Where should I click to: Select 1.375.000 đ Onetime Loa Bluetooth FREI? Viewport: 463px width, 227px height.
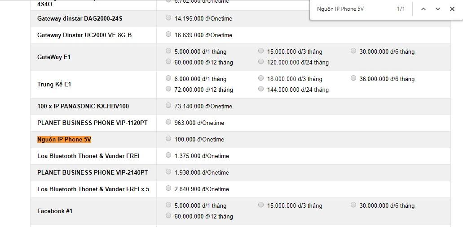[168, 155]
